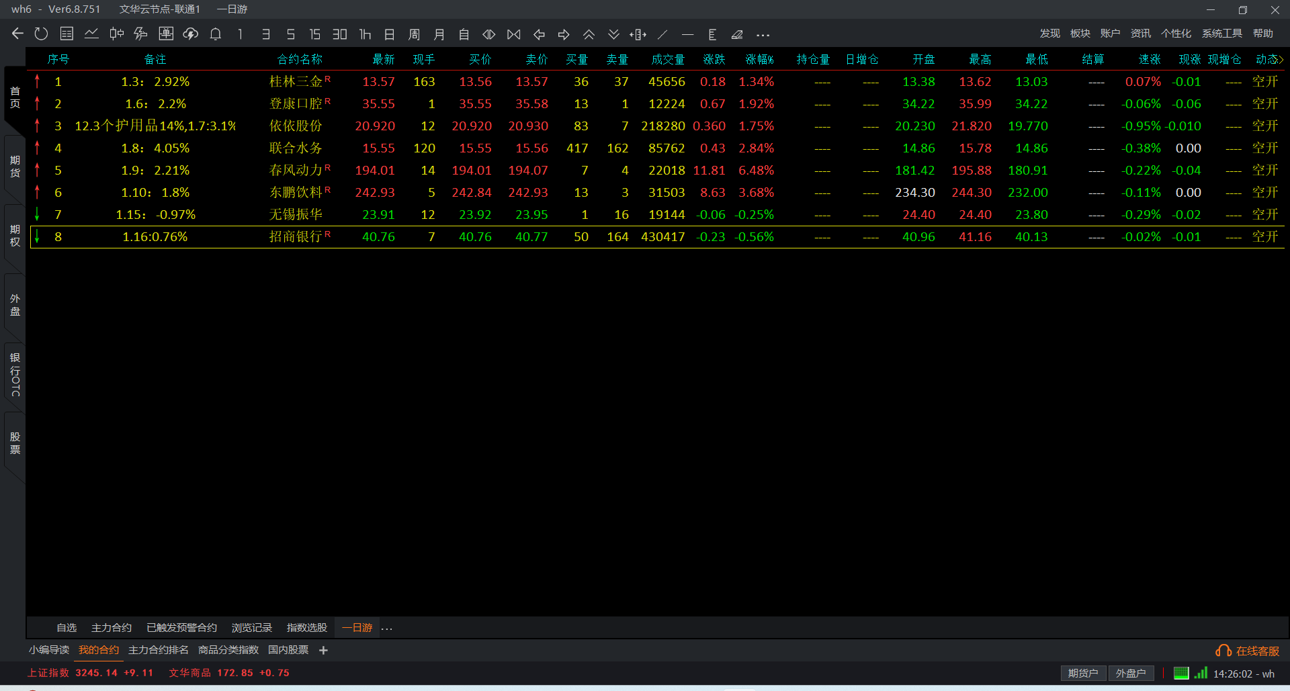Image resolution: width=1290 pixels, height=691 pixels.
Task: Click the back arrow toolbar icon
Action: coord(17,34)
